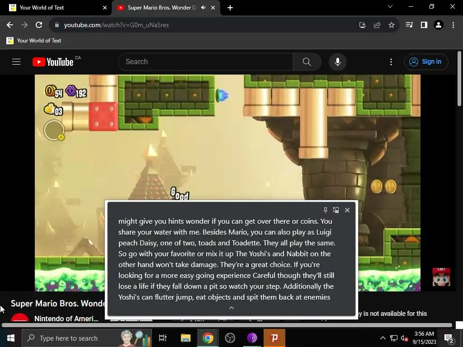Mute the tab via its audio icon
This screenshot has height=347, width=463.
pyautogui.click(x=203, y=8)
